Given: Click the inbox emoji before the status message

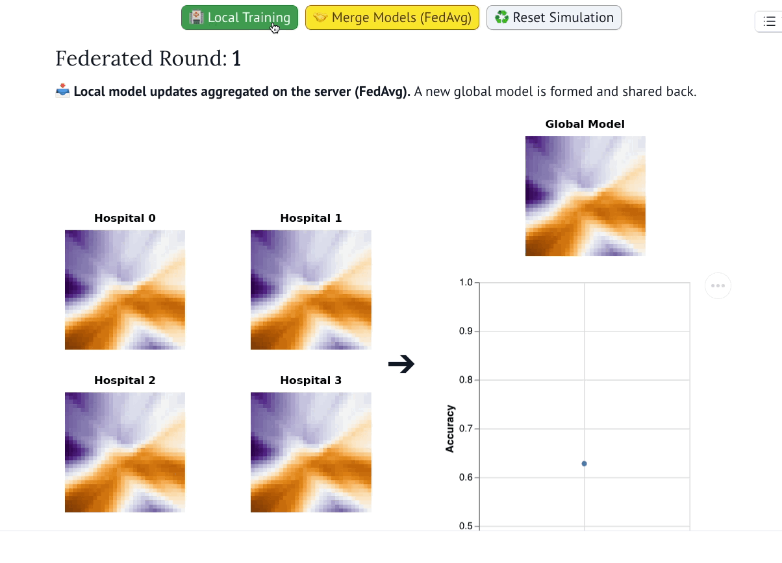Looking at the screenshot, I should click(x=62, y=91).
